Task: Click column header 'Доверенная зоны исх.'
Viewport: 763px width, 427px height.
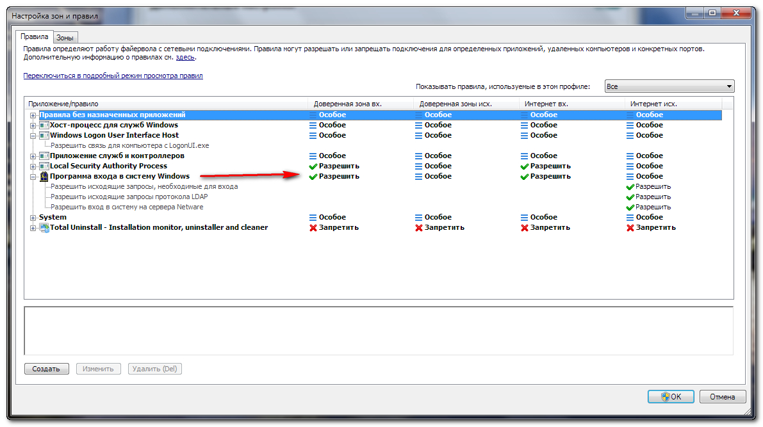Action: [466, 104]
